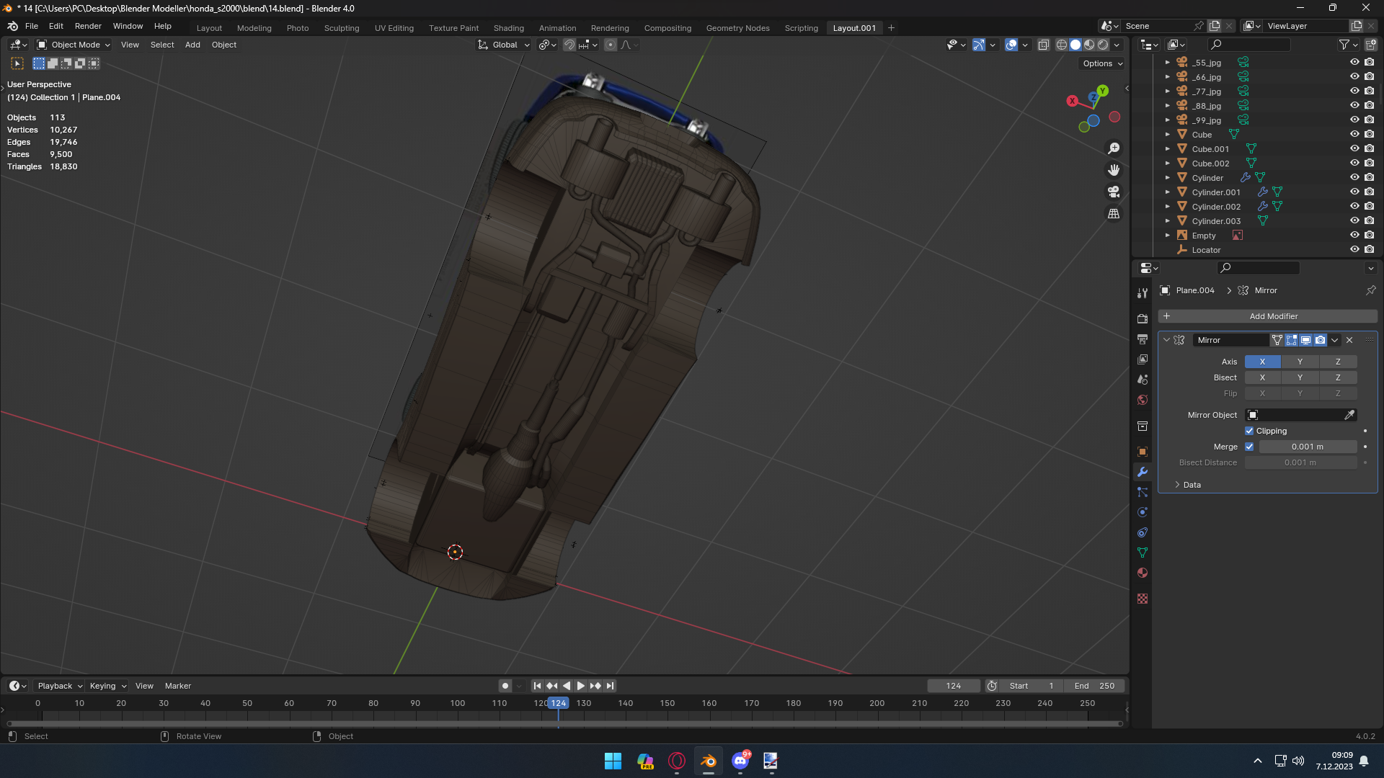The image size is (1384, 778).
Task: Click the pan hand viewport gizmo
Action: pos(1114,170)
